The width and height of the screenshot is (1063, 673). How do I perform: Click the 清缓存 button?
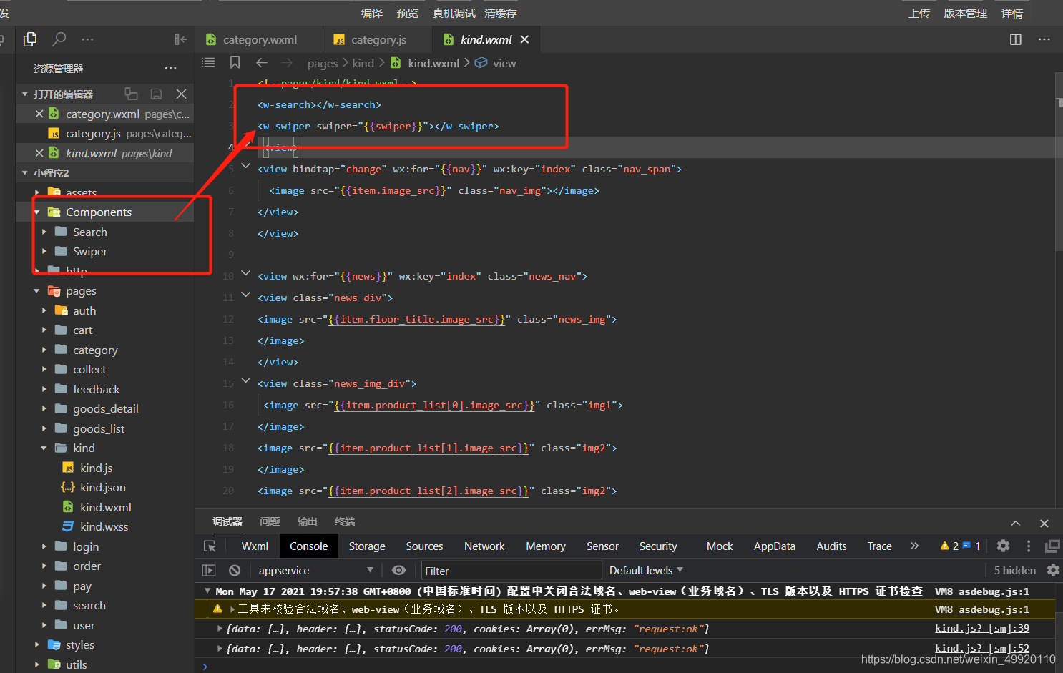tap(501, 14)
